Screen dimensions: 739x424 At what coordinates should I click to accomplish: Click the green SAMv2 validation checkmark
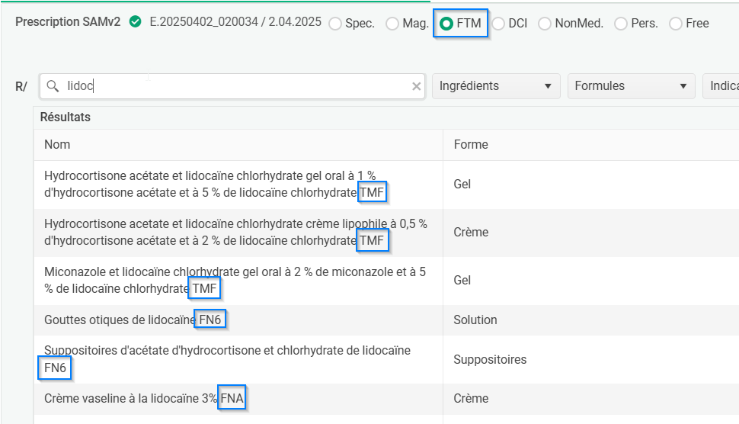135,23
